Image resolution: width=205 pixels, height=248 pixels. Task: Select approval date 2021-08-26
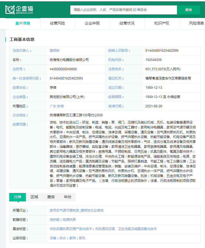click(x=154, y=106)
